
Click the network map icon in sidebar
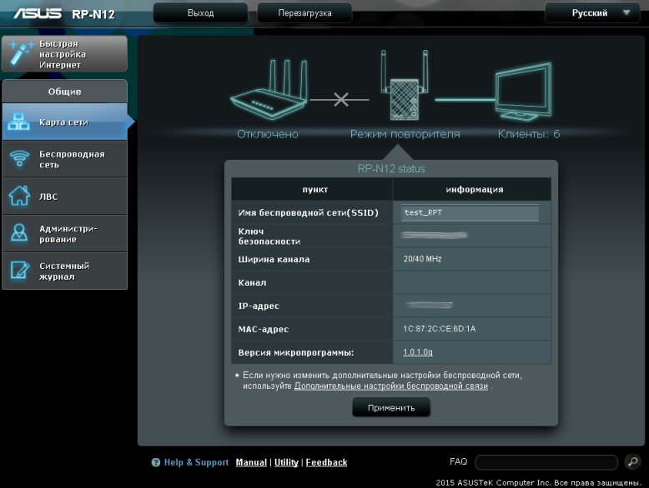pos(19,122)
